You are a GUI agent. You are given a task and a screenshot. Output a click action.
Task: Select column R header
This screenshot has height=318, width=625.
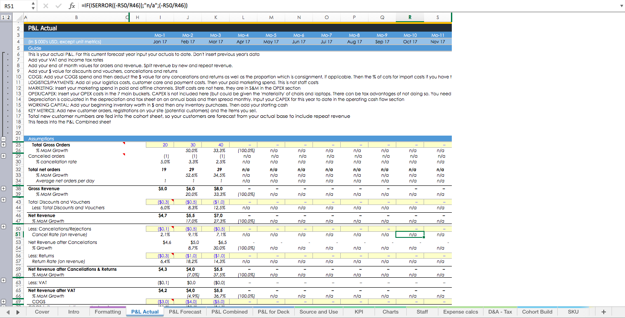pyautogui.click(x=410, y=17)
